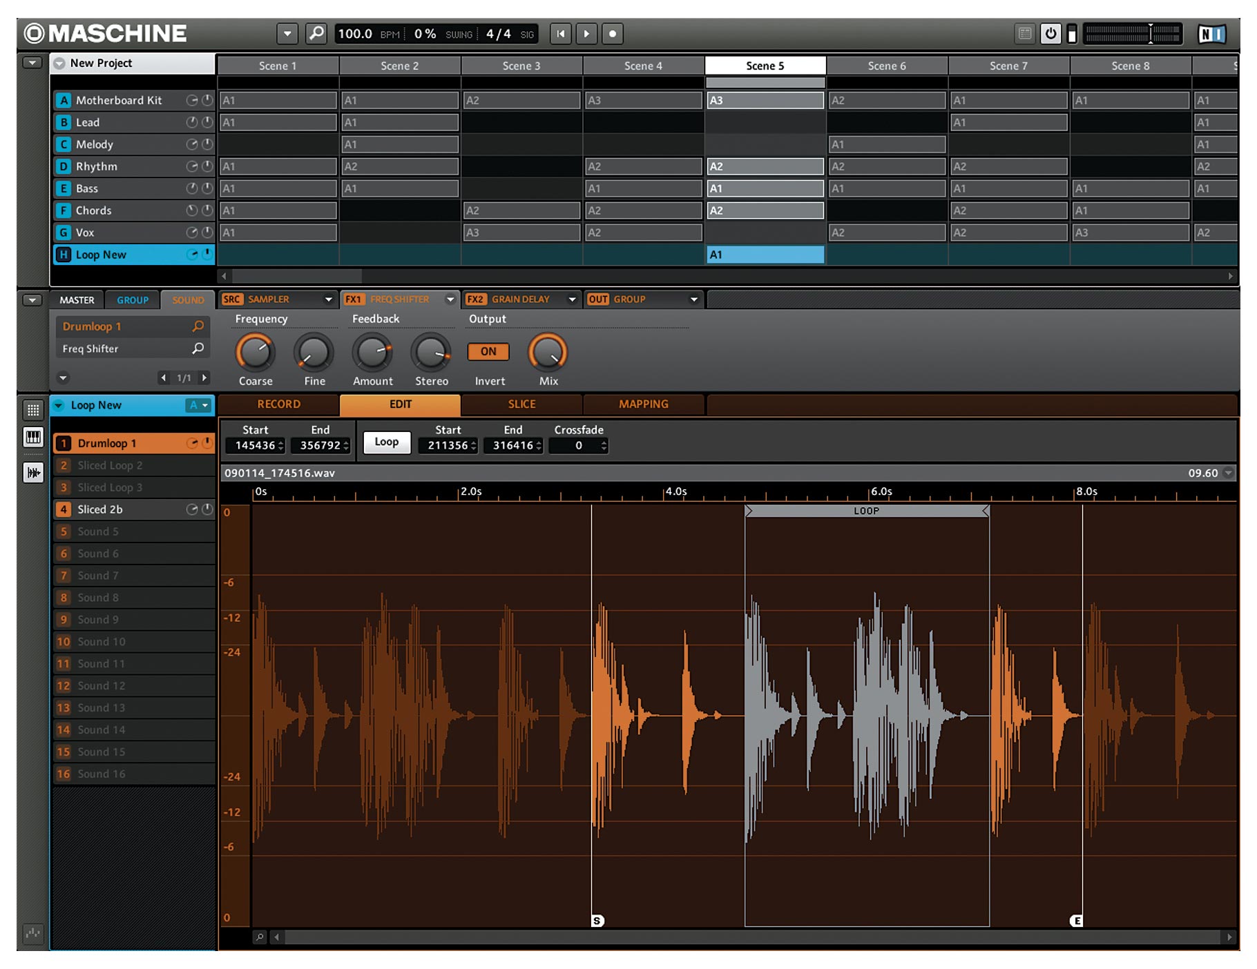Click sound slot 1 number icon Drumloop 1
Image resolution: width=1257 pixels, height=969 pixels.
(64, 443)
